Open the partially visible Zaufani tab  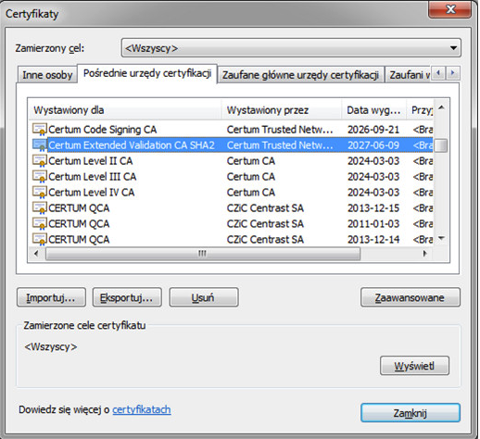tap(408, 75)
